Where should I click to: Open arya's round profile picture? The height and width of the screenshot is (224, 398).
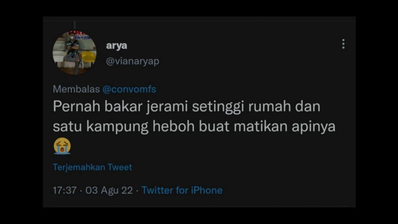(74, 53)
